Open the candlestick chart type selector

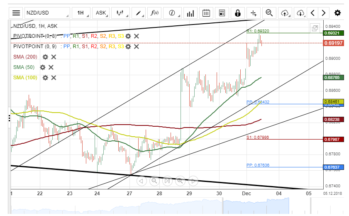(x=120, y=13)
